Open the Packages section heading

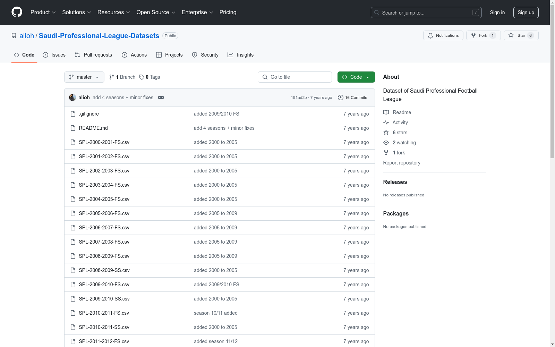tap(396, 213)
